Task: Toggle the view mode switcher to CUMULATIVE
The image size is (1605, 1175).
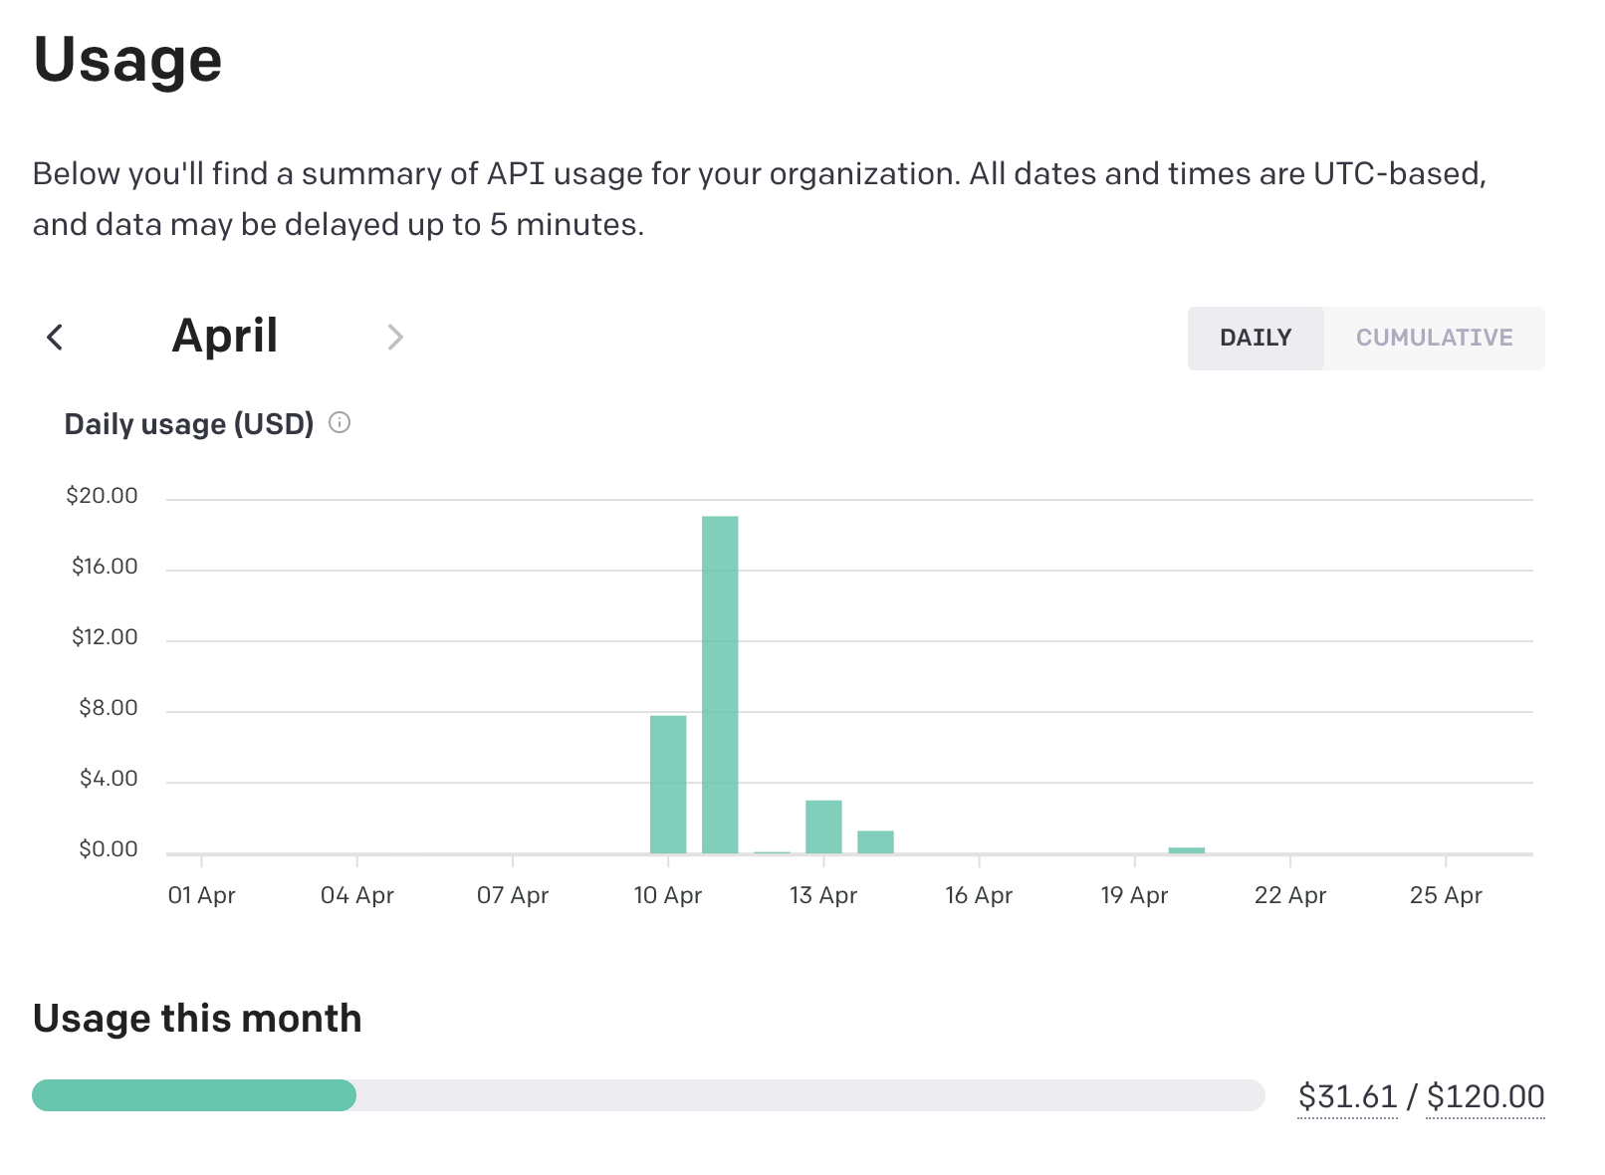Action: 1434,338
